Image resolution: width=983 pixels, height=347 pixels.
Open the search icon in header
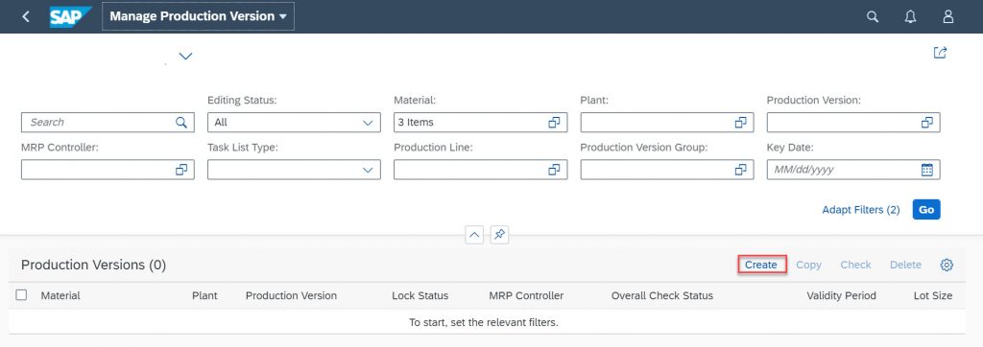872,16
